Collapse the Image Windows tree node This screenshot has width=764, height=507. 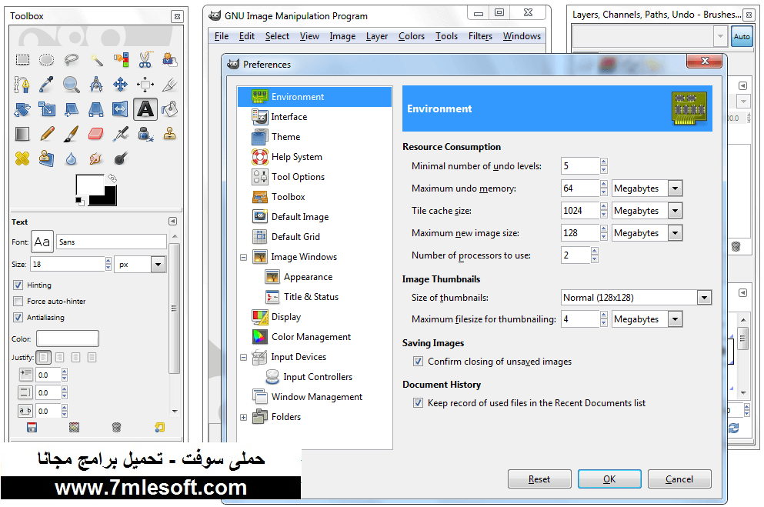click(x=244, y=257)
